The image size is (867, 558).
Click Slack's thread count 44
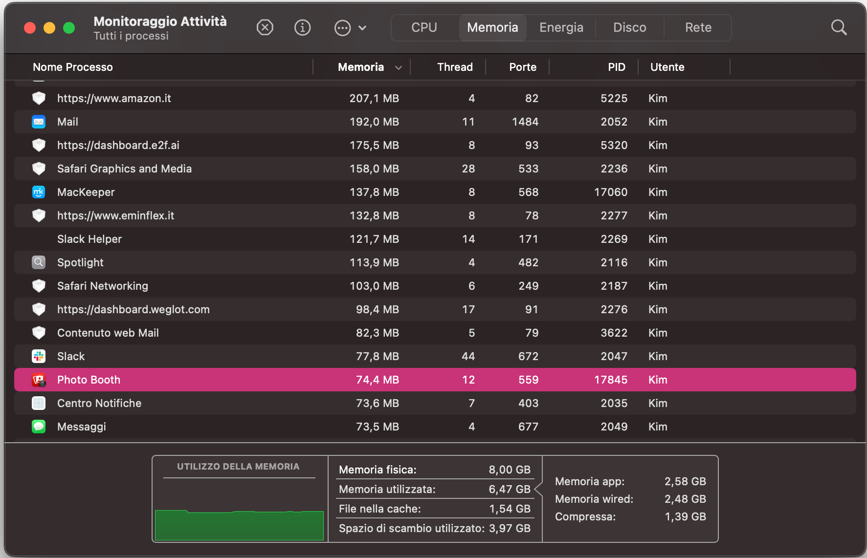(468, 356)
